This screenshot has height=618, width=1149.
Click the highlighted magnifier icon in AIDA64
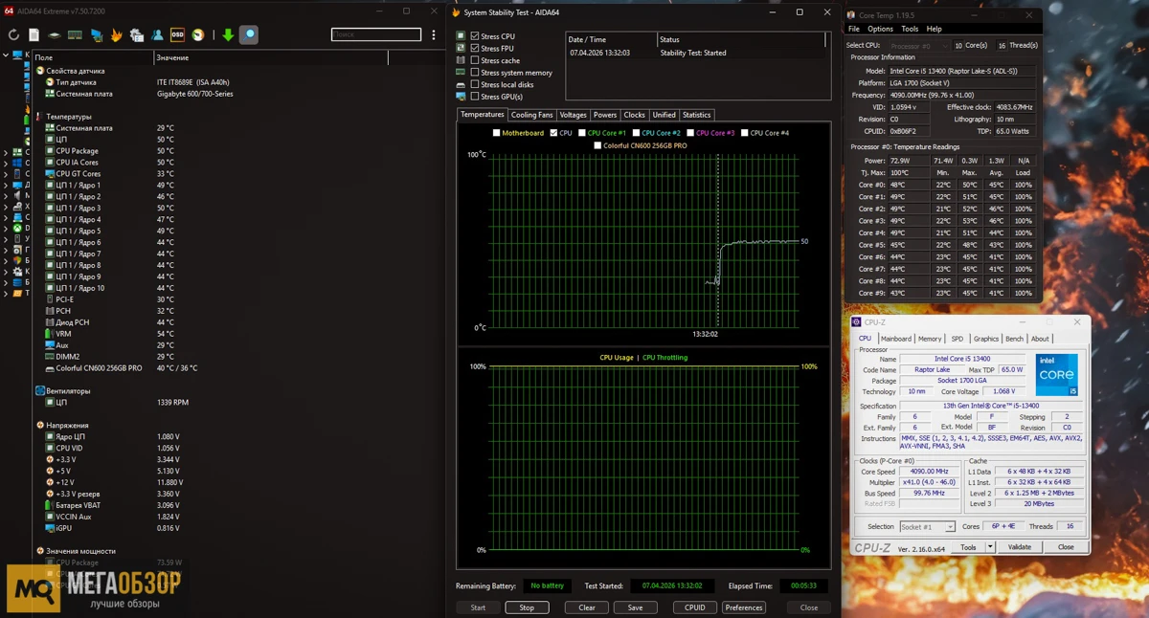click(x=247, y=33)
